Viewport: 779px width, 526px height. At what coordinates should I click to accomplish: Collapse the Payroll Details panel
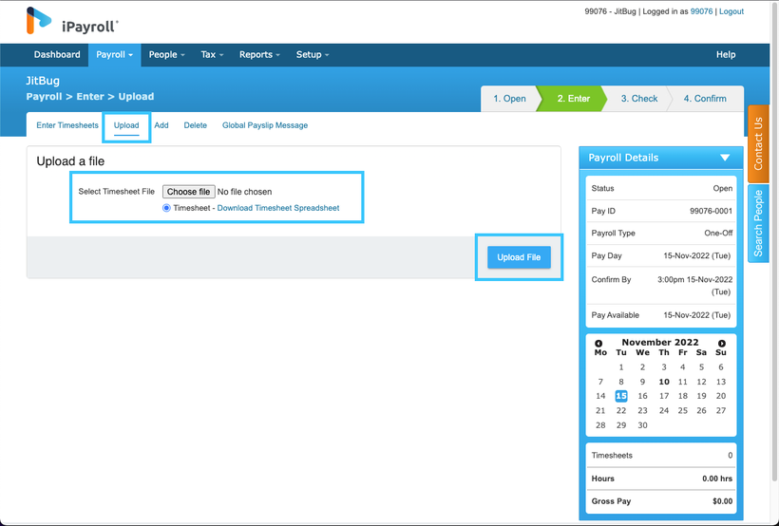click(x=725, y=158)
